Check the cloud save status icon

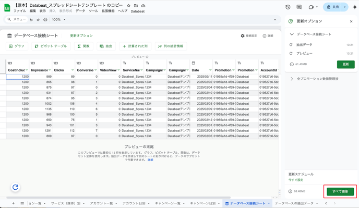coord(143,6)
